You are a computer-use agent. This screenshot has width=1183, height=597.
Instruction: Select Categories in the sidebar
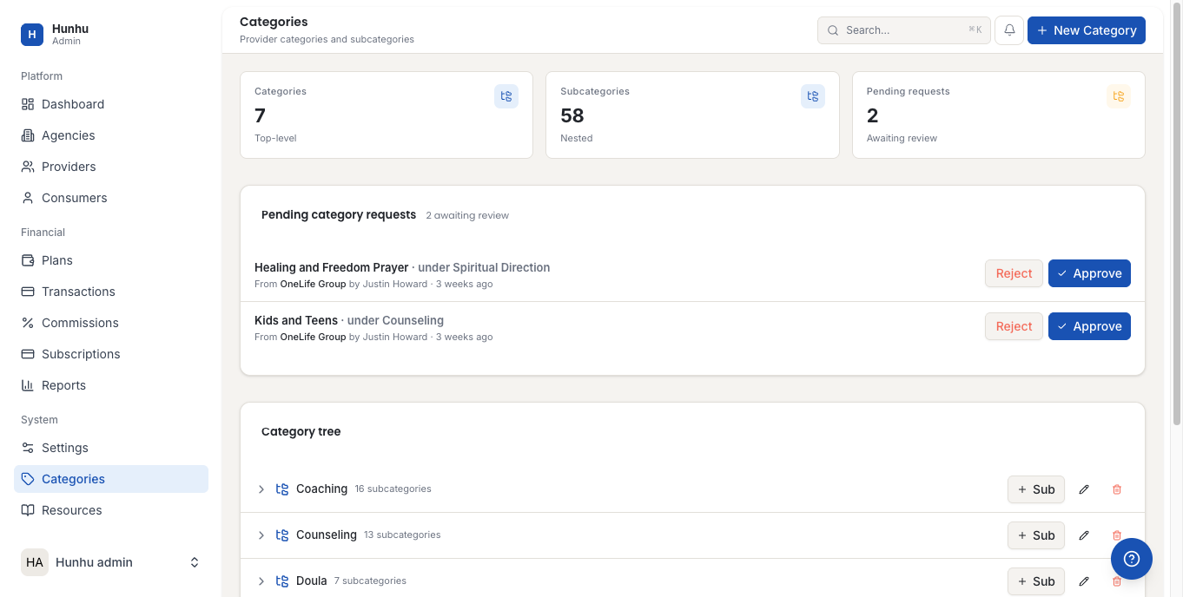pos(111,479)
